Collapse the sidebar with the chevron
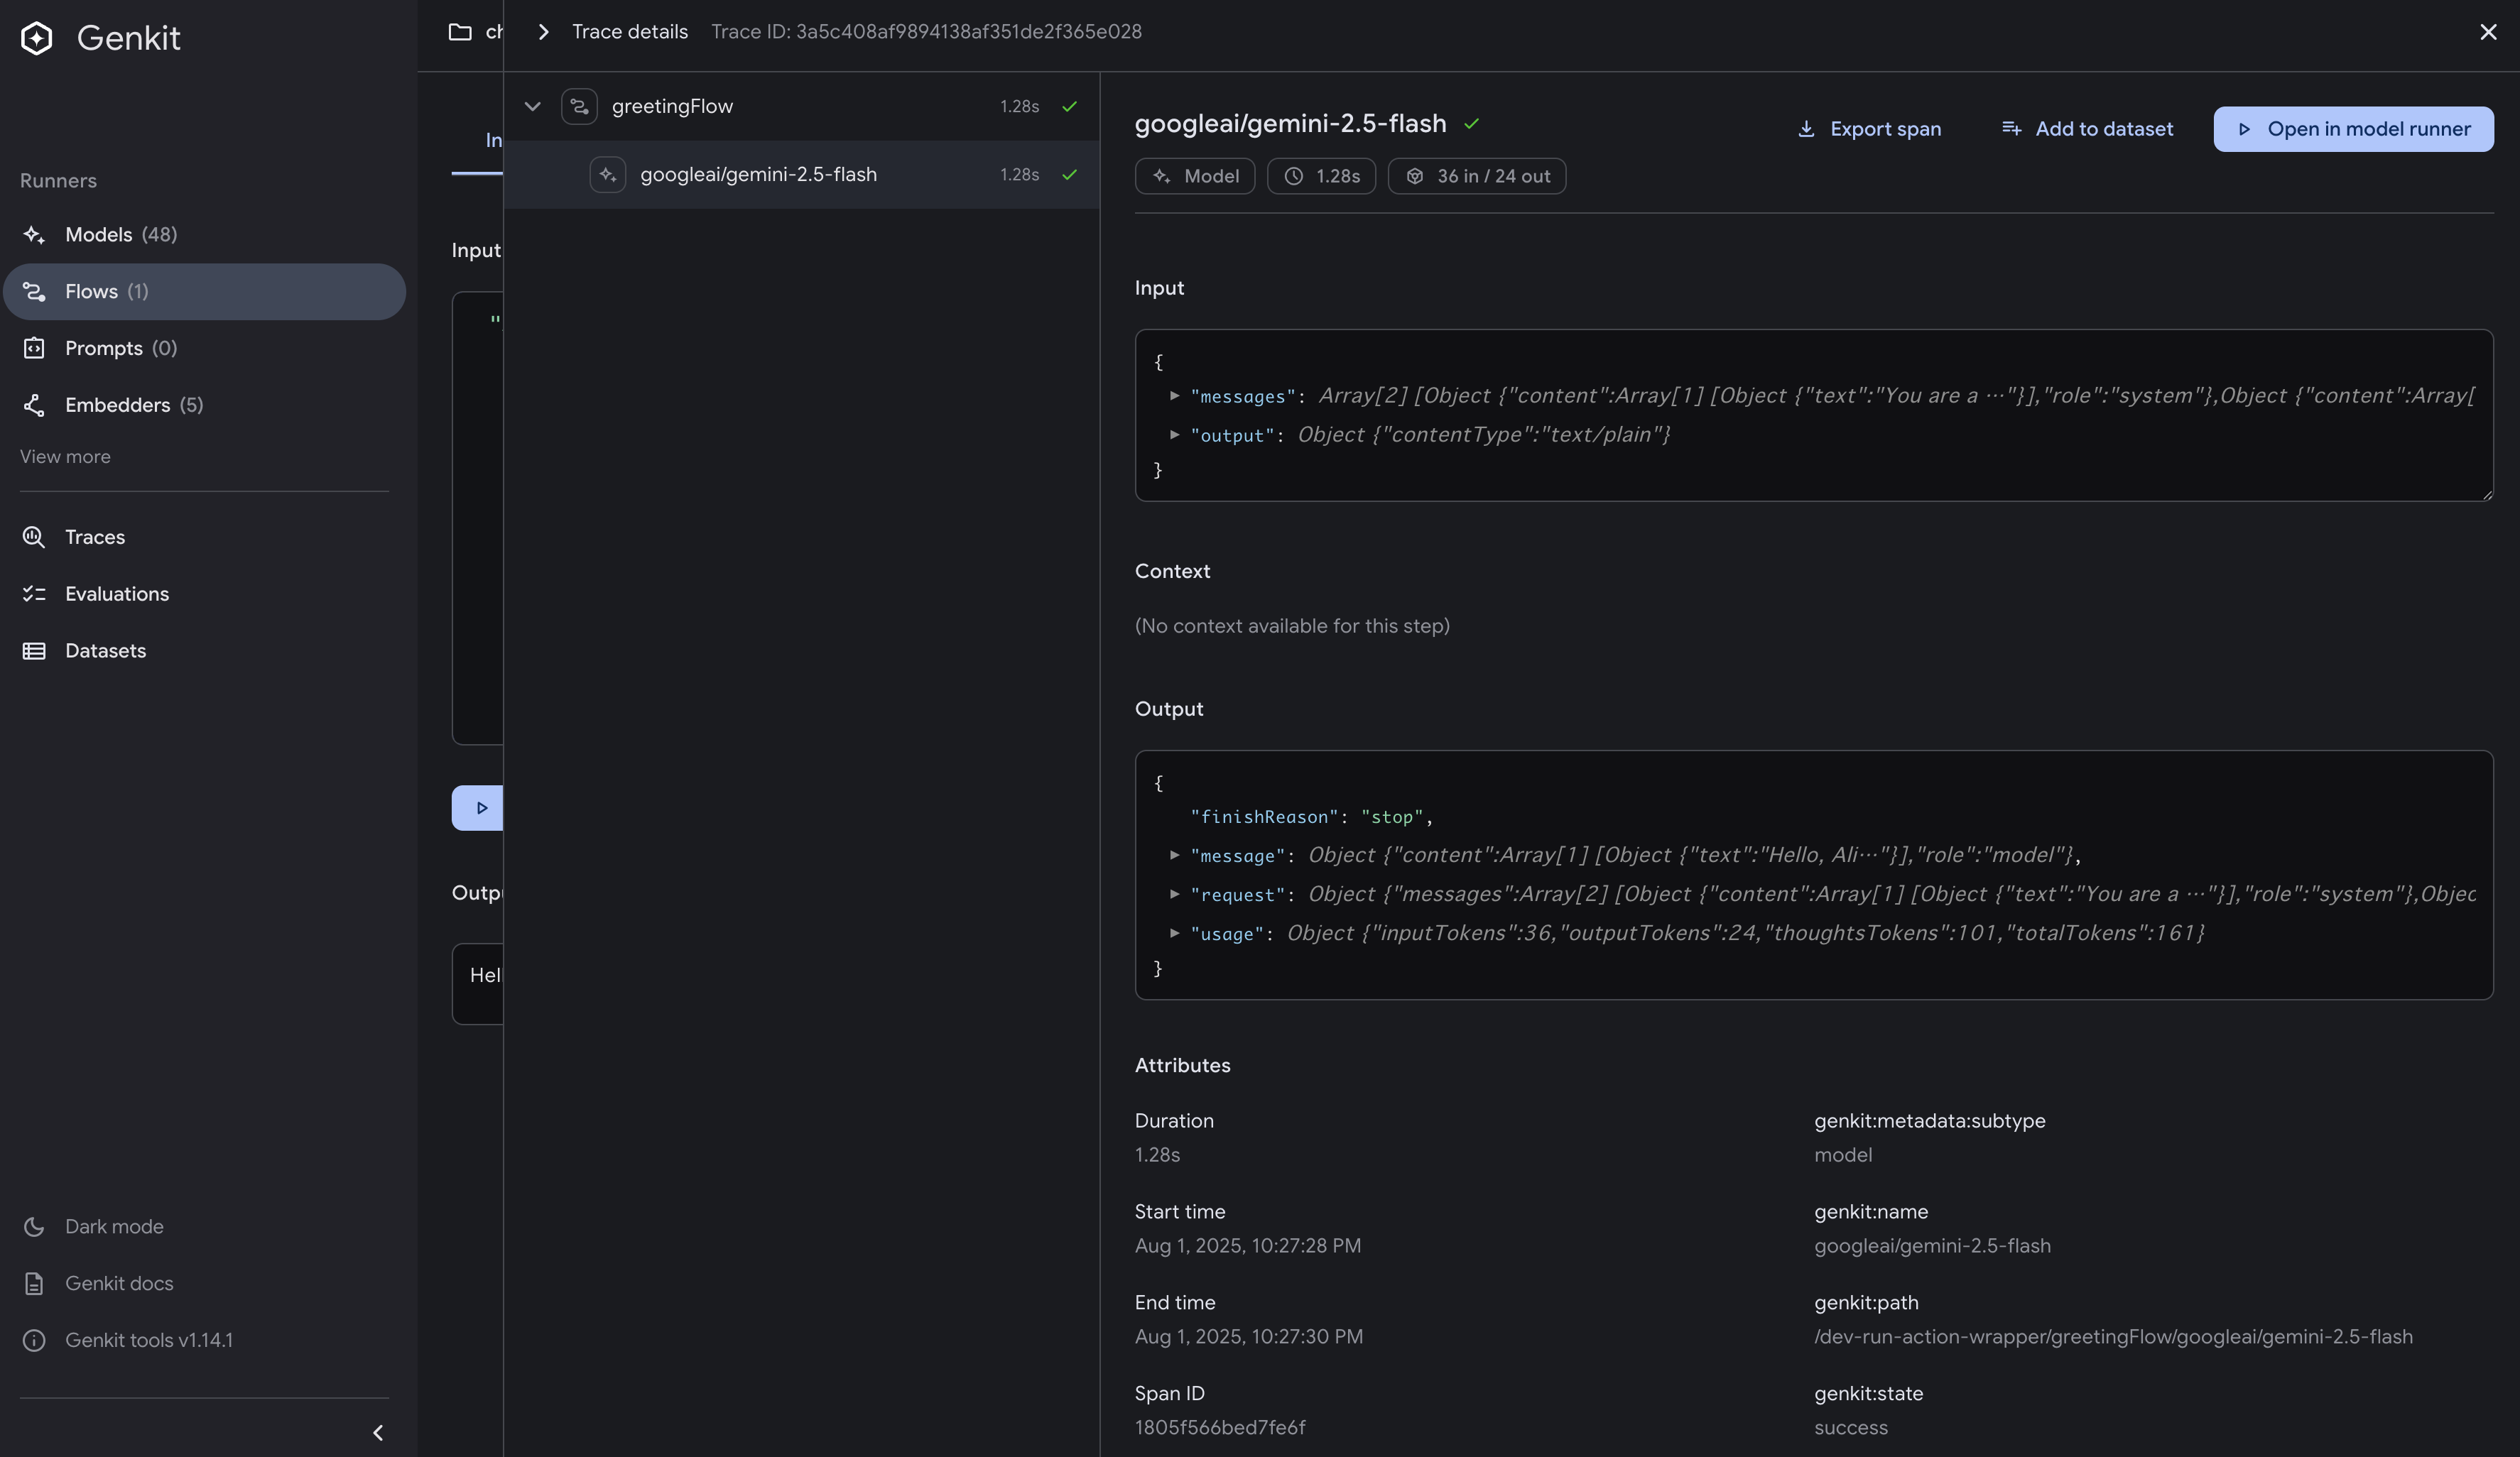This screenshot has height=1457, width=2520. pos(378,1433)
